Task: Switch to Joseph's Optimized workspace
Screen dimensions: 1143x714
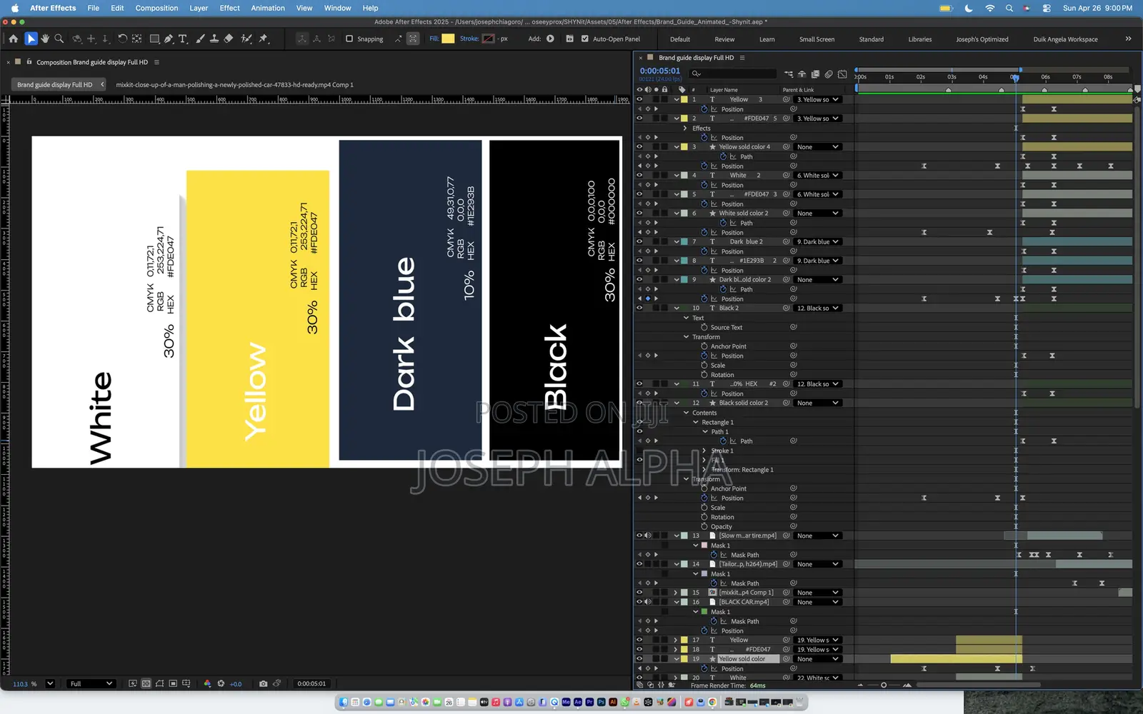Action: [982, 39]
